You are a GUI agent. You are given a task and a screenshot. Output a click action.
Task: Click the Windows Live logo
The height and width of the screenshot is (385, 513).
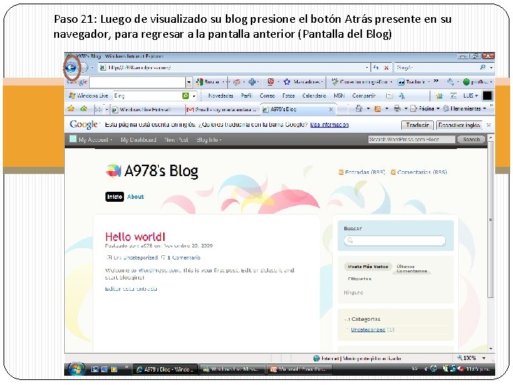click(88, 96)
